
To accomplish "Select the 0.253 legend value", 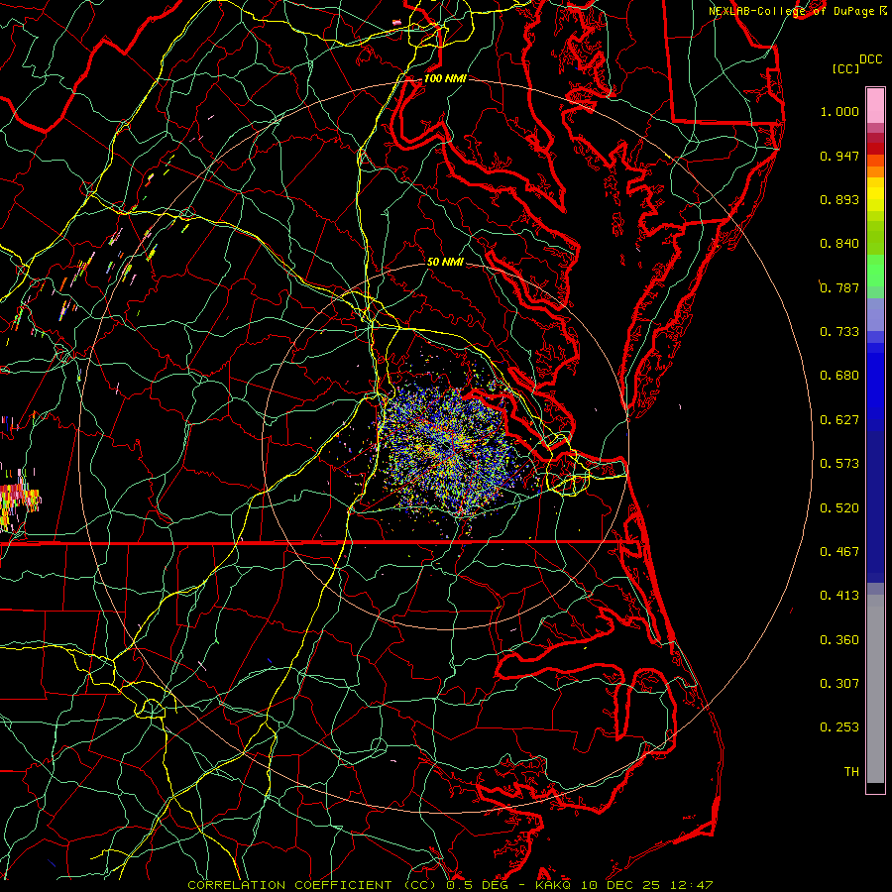I will (x=839, y=727).
